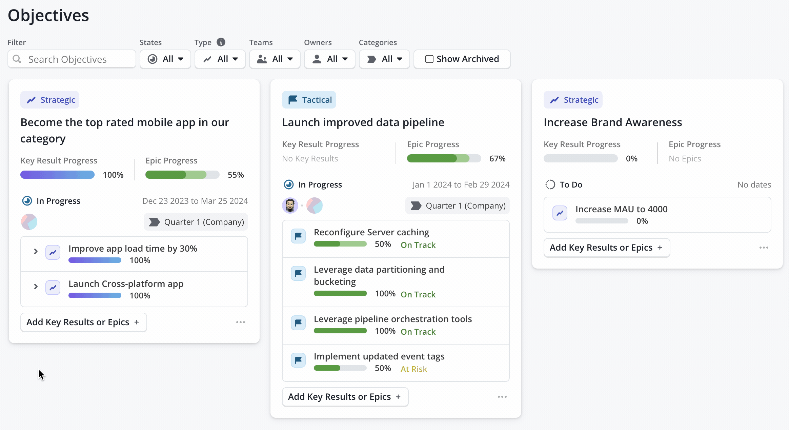This screenshot has height=430, width=789.
Task: Click the epic flag icon beside Implement updated event tags
Action: (x=298, y=360)
